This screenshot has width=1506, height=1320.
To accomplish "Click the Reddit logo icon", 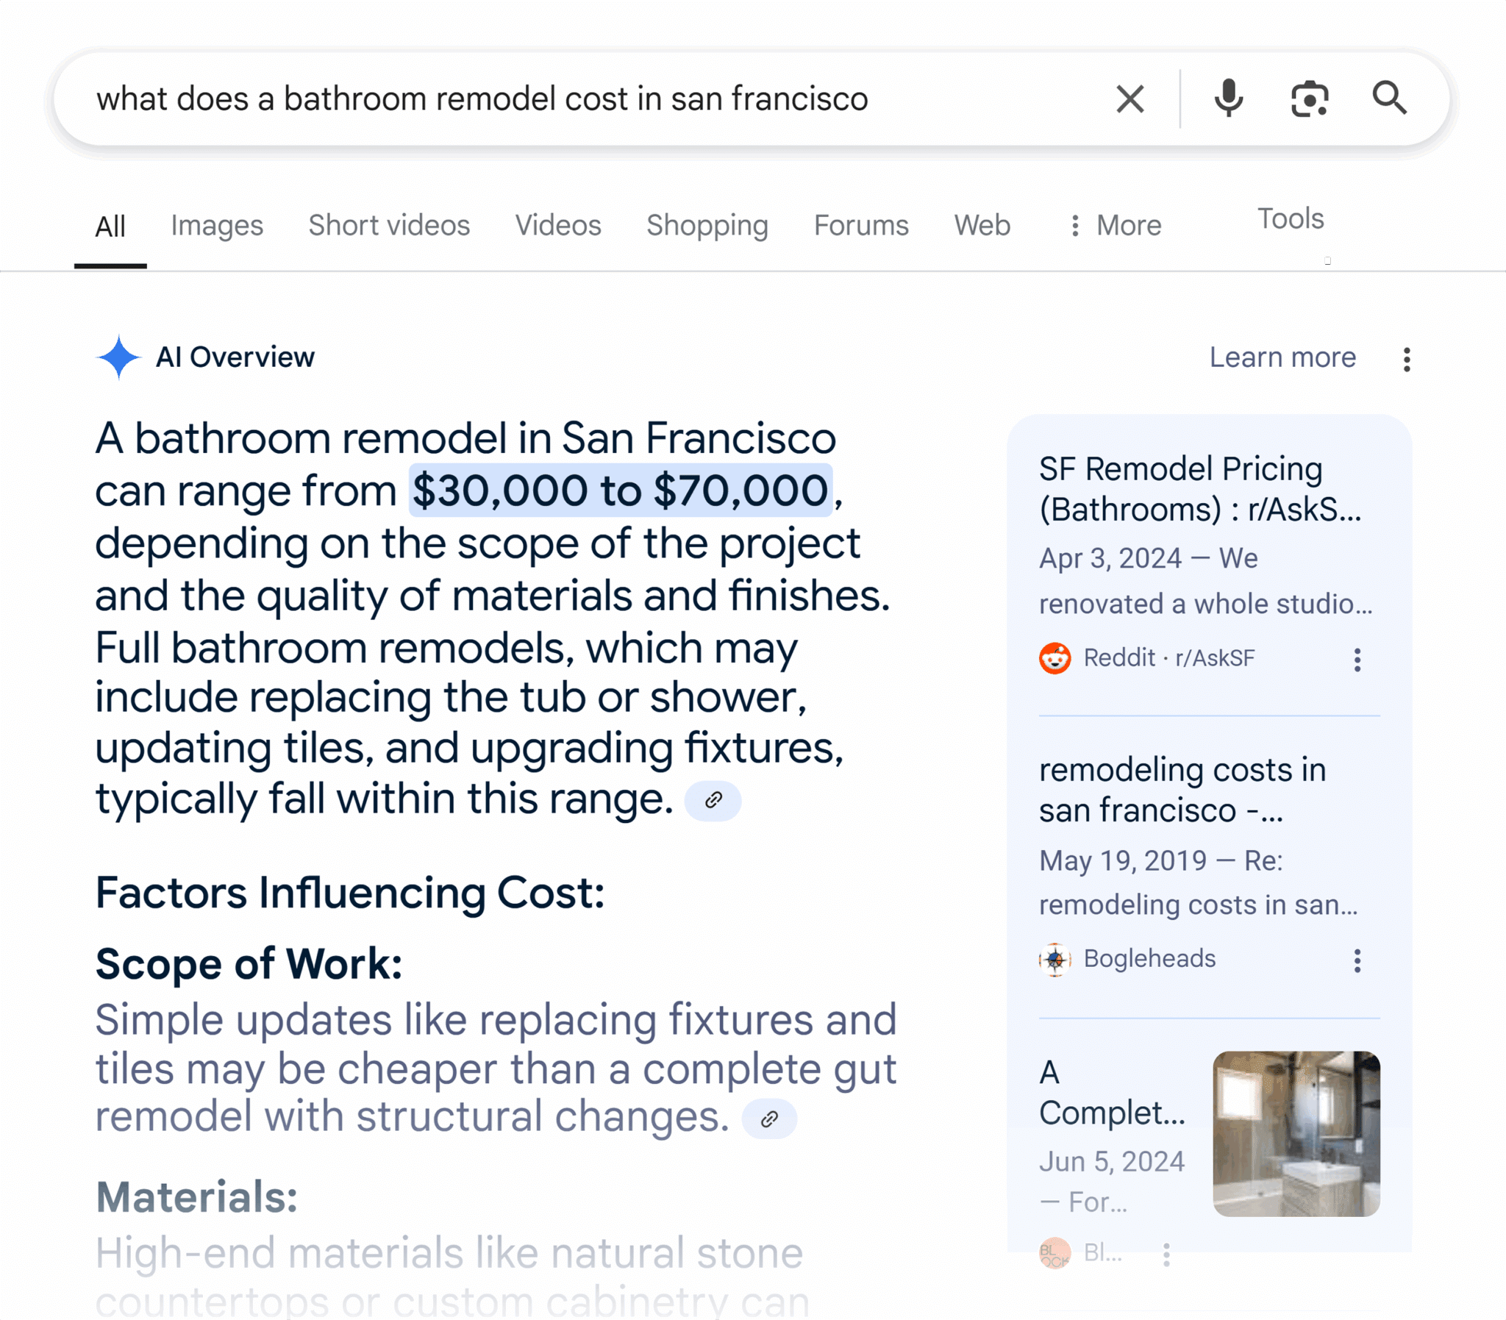I will pos(1055,658).
